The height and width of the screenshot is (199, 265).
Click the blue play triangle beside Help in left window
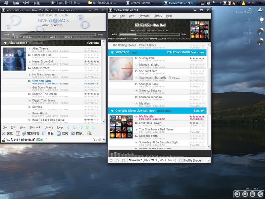(75, 127)
